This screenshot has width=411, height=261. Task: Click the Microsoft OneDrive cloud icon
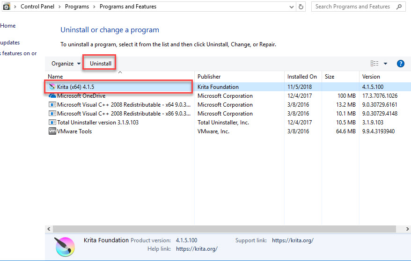point(52,96)
